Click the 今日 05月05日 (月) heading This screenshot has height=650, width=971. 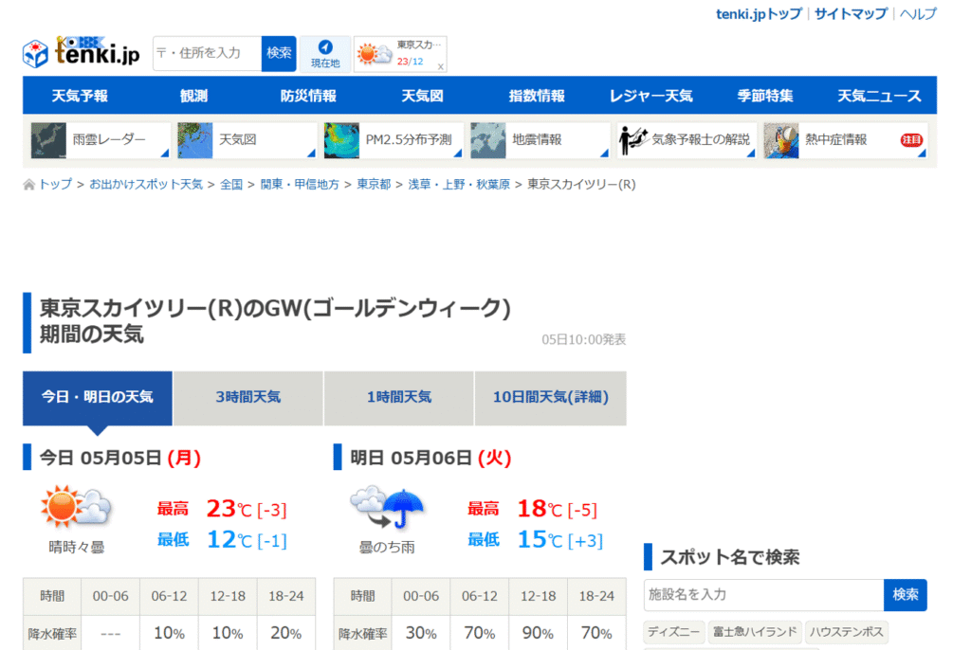[120, 458]
